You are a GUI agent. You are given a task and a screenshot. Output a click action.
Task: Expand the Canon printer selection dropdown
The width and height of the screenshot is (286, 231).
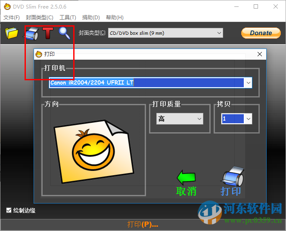coord(248,83)
